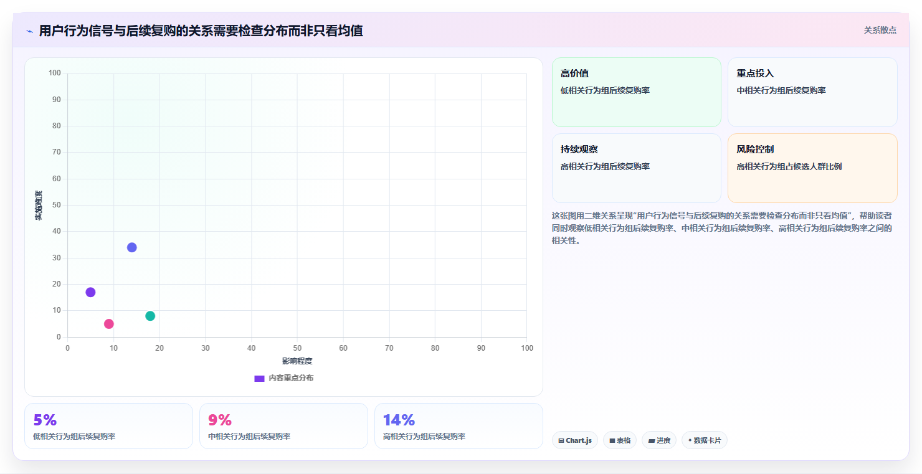Open the 持续观察 quadrant card
922x474 pixels.
[636, 168]
